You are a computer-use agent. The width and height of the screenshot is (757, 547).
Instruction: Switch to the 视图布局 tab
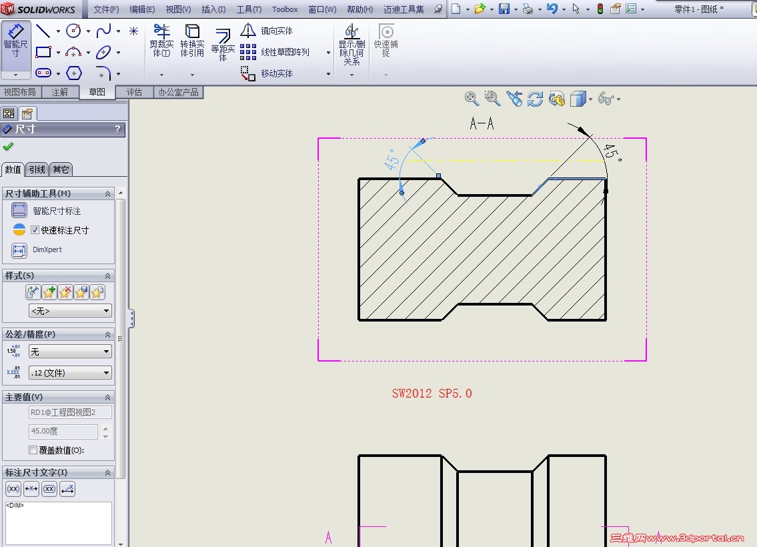pos(20,92)
